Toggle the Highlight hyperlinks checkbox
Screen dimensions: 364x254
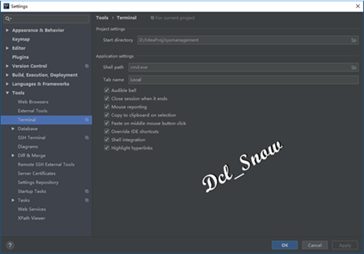106,148
